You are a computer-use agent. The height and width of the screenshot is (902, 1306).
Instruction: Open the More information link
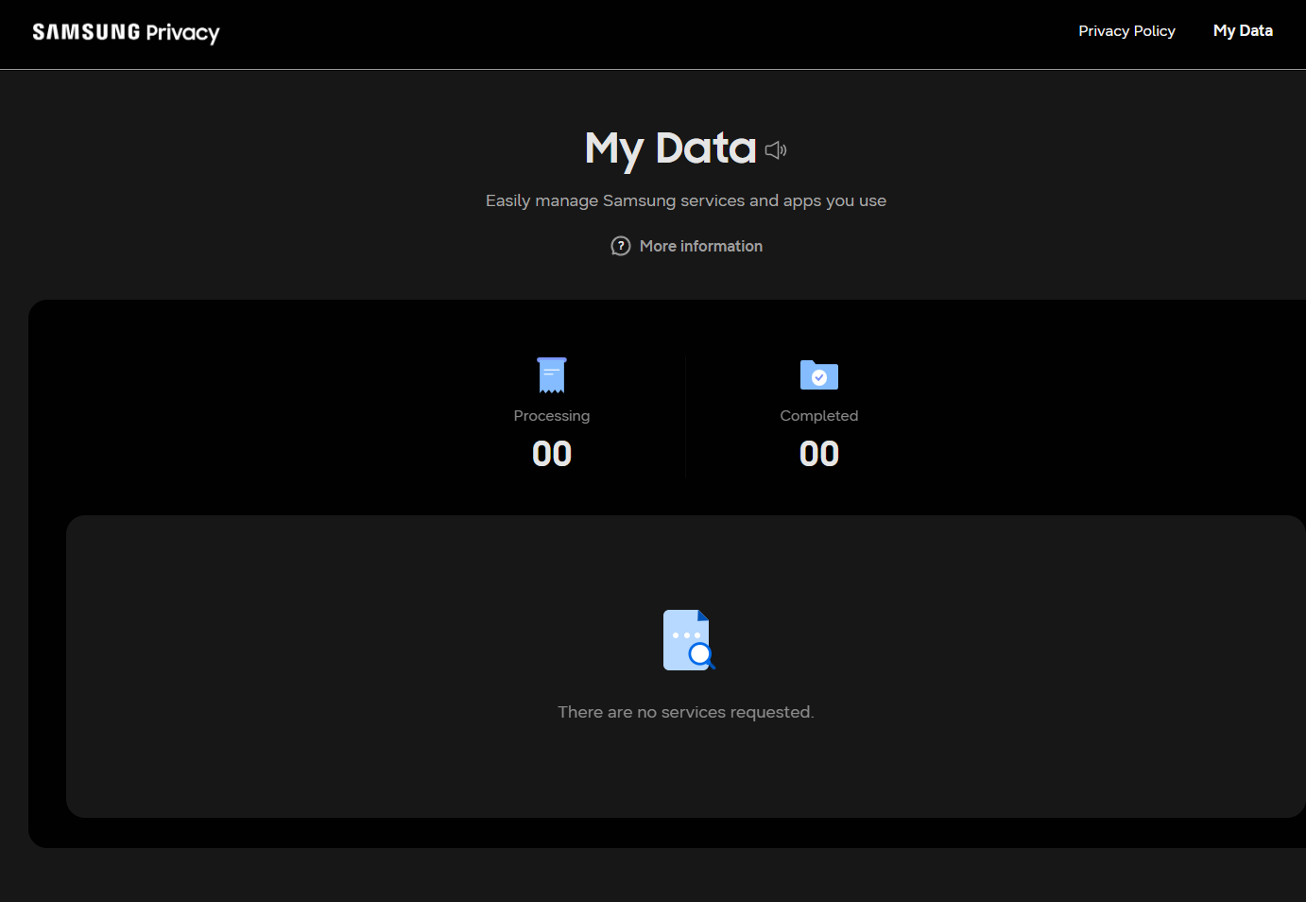[x=700, y=246]
